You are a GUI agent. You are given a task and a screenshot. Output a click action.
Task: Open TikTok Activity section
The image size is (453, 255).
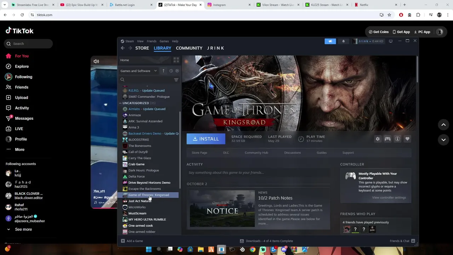click(x=17, y=108)
